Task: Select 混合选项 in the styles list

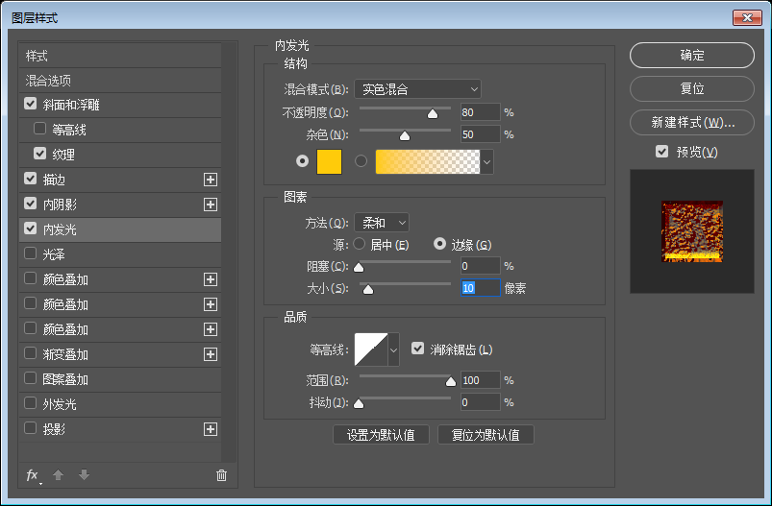Action: click(48, 81)
